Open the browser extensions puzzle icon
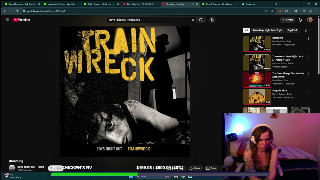 (286, 11)
